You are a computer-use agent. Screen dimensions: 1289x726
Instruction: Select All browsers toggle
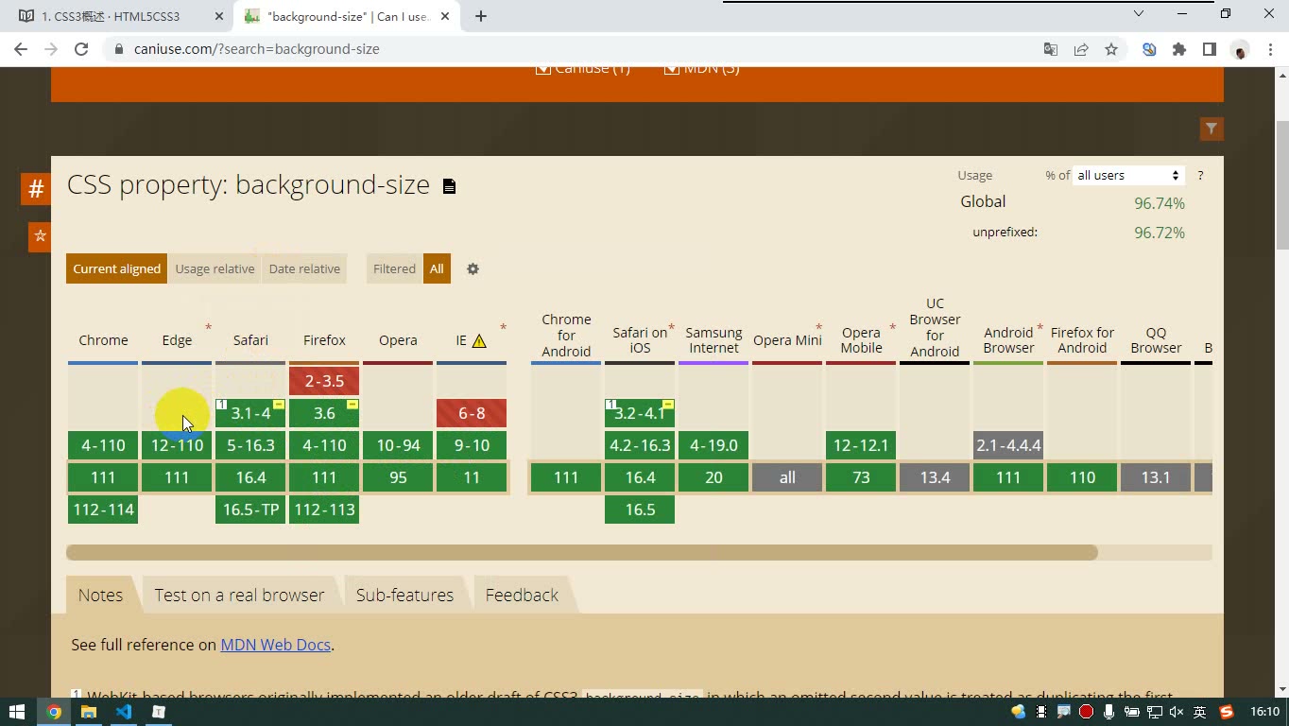(x=437, y=269)
